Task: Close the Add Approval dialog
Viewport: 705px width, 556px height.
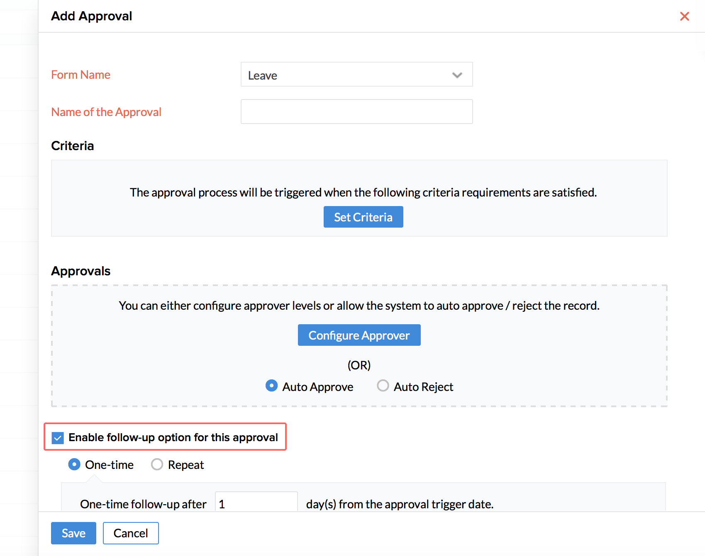Action: (x=684, y=16)
